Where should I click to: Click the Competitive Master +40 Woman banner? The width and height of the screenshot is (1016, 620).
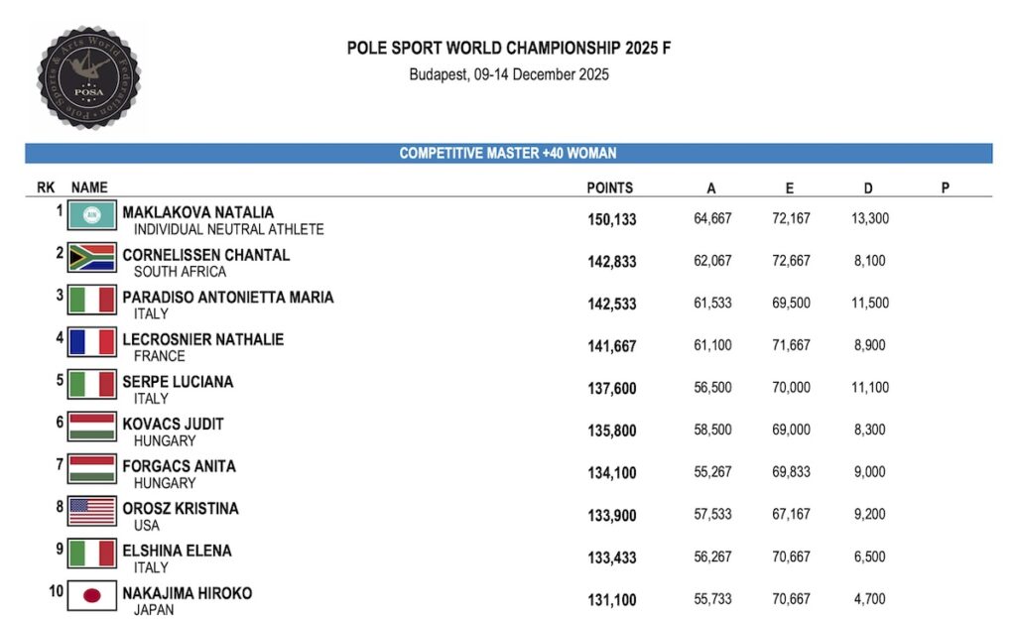[x=509, y=154]
